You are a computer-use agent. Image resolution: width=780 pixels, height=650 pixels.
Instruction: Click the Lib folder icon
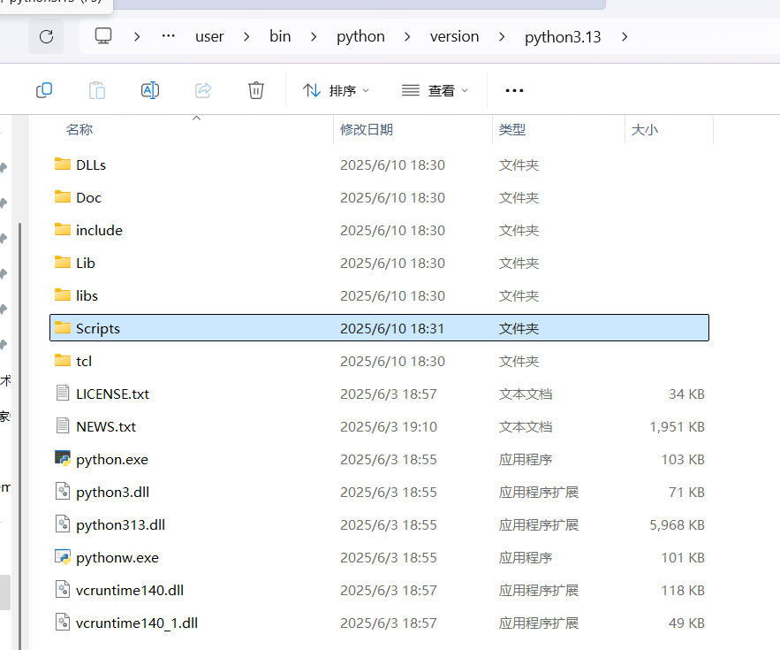tap(63, 262)
